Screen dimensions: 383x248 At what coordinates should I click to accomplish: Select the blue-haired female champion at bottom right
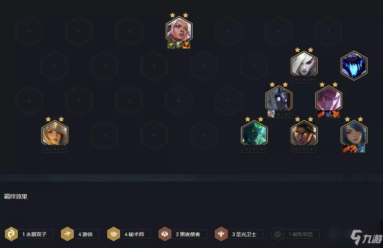tap(354, 133)
